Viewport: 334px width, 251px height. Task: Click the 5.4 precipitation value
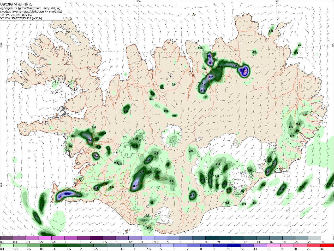click(x=204, y=84)
